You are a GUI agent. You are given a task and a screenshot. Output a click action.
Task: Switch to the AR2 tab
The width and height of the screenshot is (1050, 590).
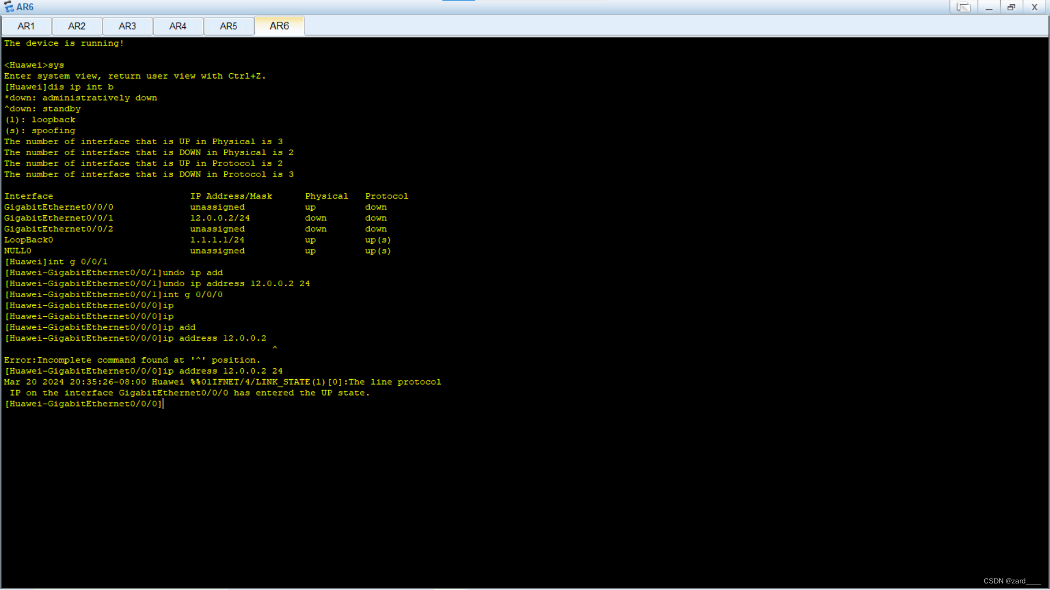coord(77,26)
